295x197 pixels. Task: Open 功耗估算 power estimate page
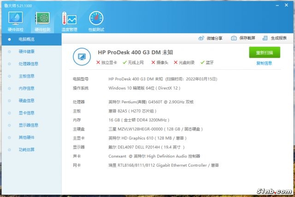[26, 150]
